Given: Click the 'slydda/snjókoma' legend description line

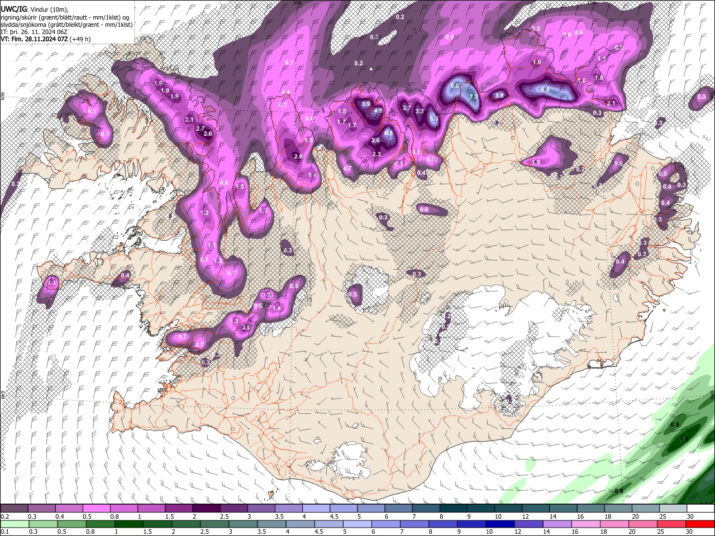Looking at the screenshot, I should 66,25.
